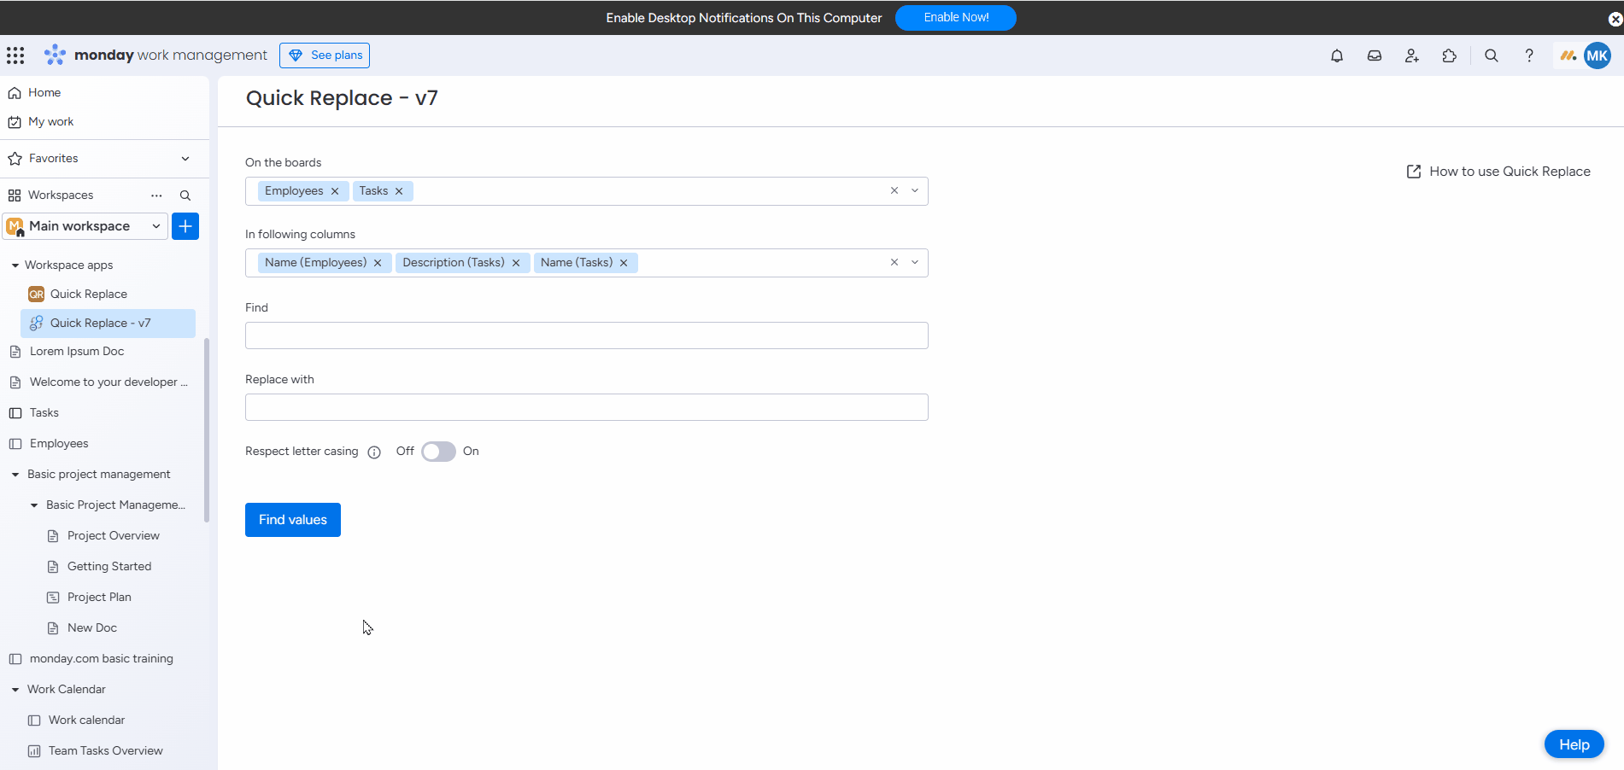
Task: Open the Project Overview doc
Action: [114, 536]
